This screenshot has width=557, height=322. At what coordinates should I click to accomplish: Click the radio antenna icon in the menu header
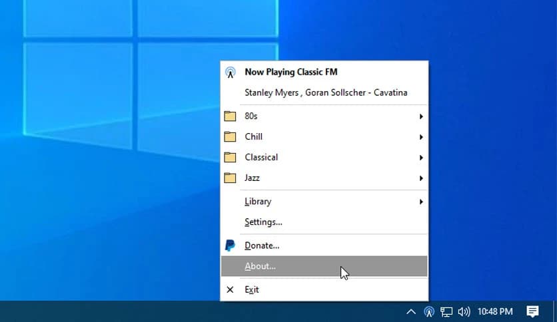231,73
